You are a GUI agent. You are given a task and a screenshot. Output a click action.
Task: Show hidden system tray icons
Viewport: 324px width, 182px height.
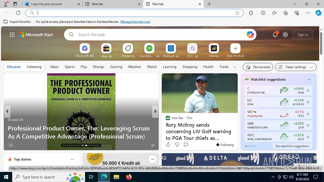(273, 177)
